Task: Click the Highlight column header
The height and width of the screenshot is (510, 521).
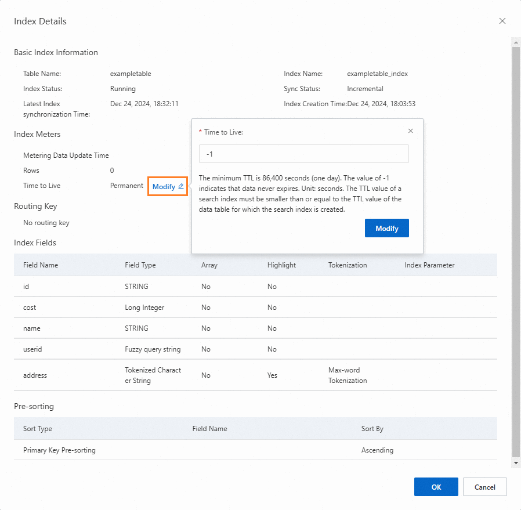Action: tap(281, 265)
